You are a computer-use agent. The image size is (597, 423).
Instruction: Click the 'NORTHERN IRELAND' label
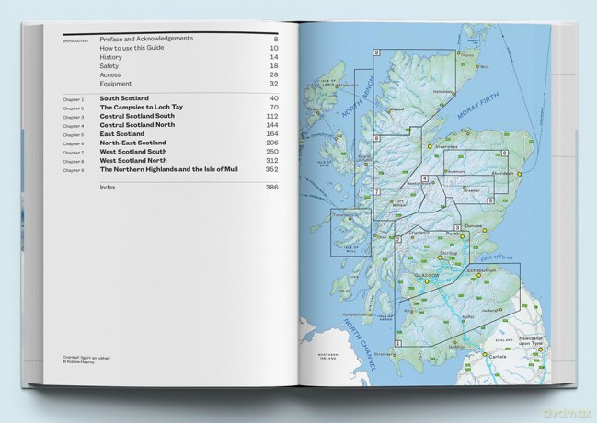327,357
